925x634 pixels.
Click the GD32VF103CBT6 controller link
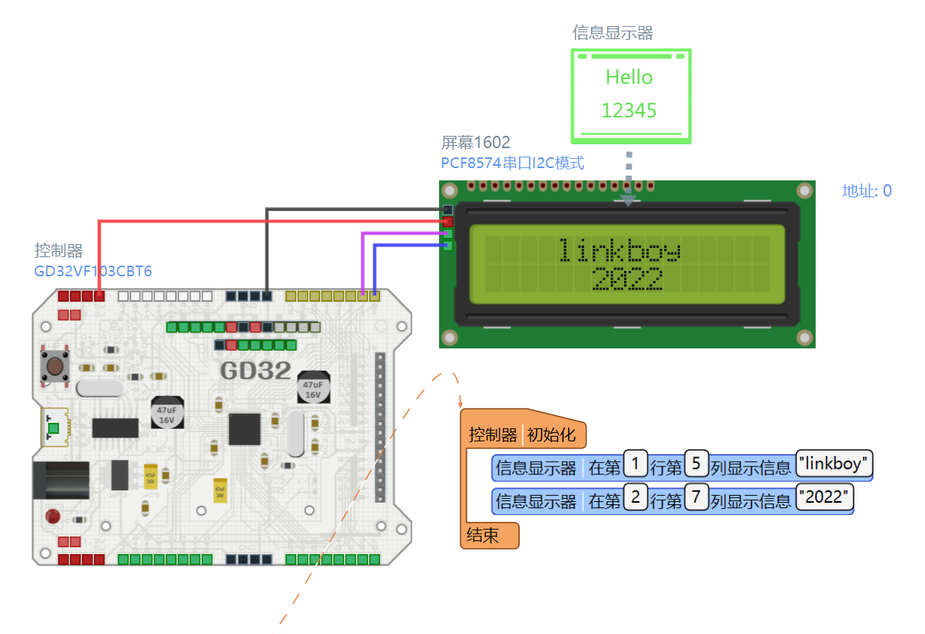92,271
